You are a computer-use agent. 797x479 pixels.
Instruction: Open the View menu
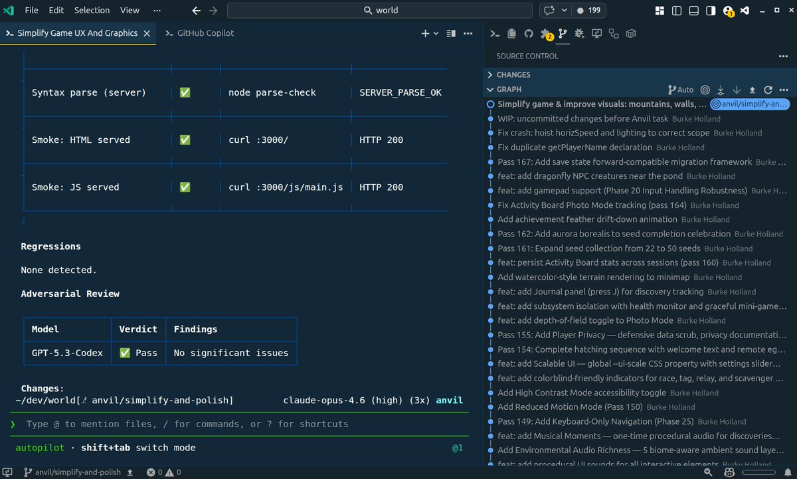point(130,10)
